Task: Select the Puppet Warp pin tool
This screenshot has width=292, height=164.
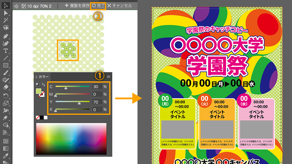Action: tap(6, 118)
